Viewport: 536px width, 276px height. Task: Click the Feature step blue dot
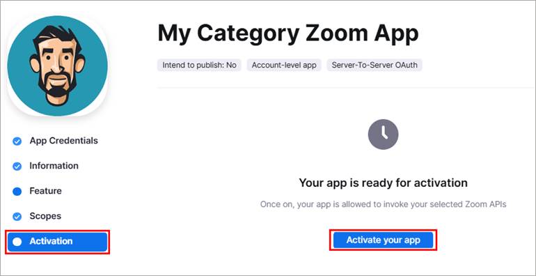click(17, 192)
